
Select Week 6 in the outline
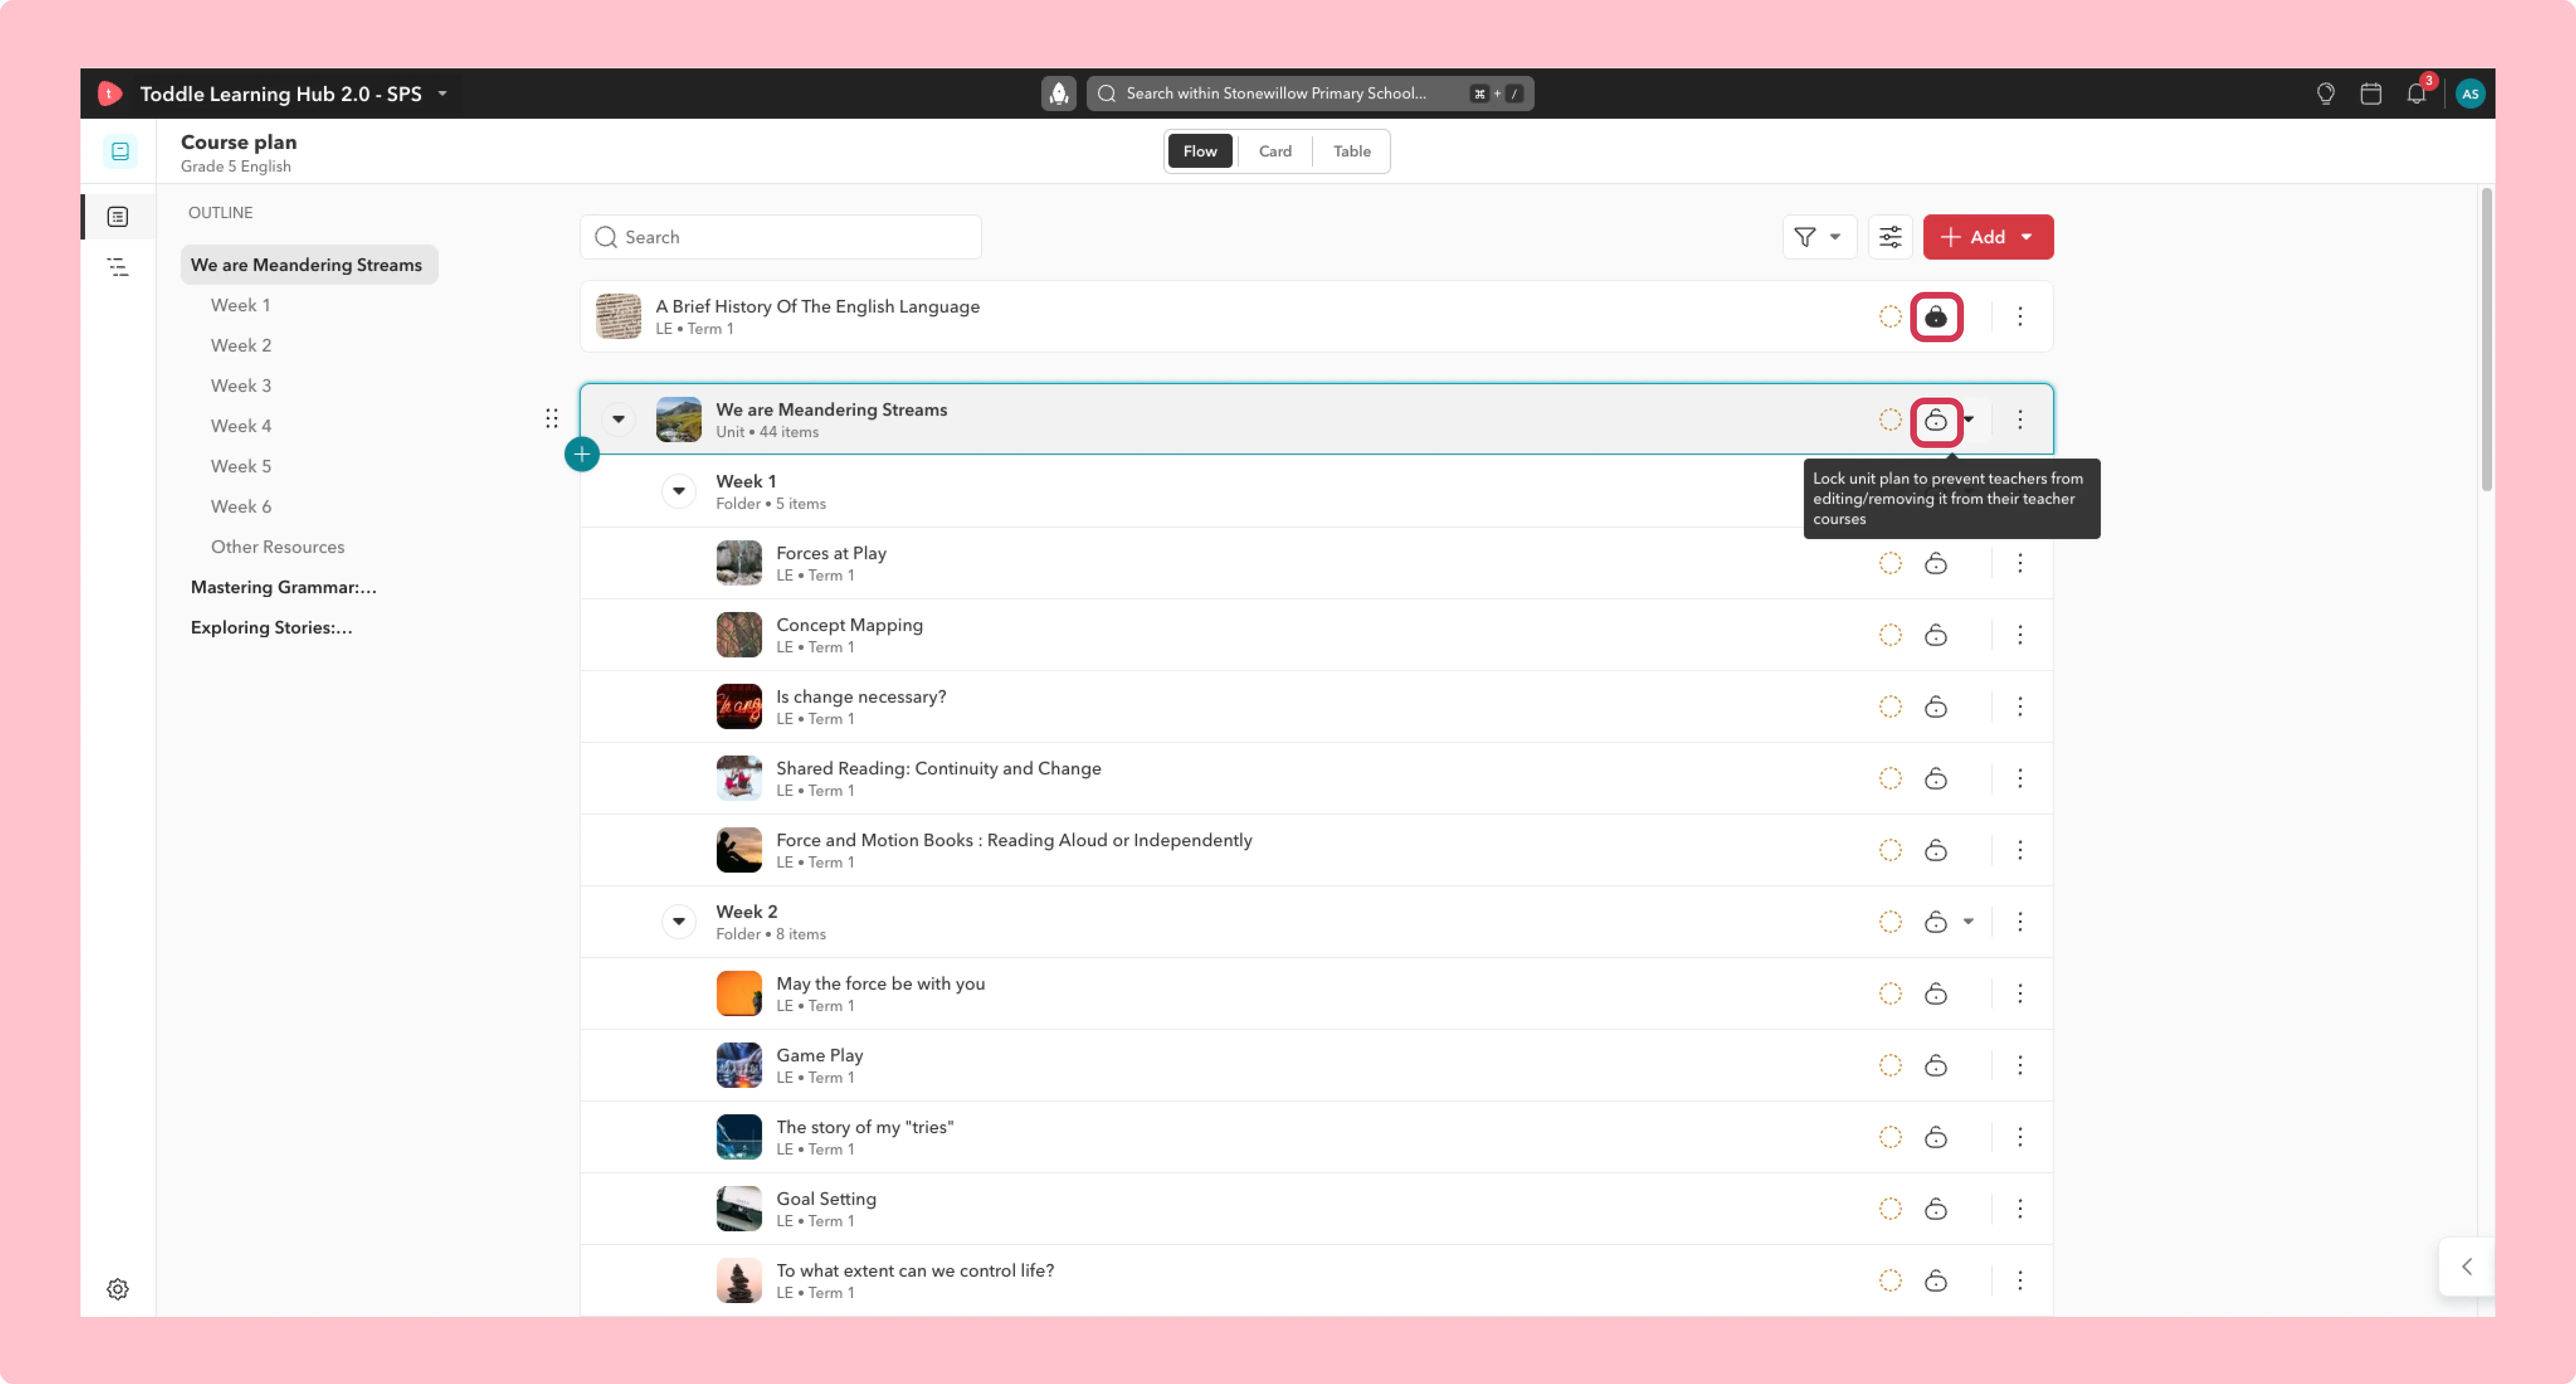pyautogui.click(x=241, y=506)
